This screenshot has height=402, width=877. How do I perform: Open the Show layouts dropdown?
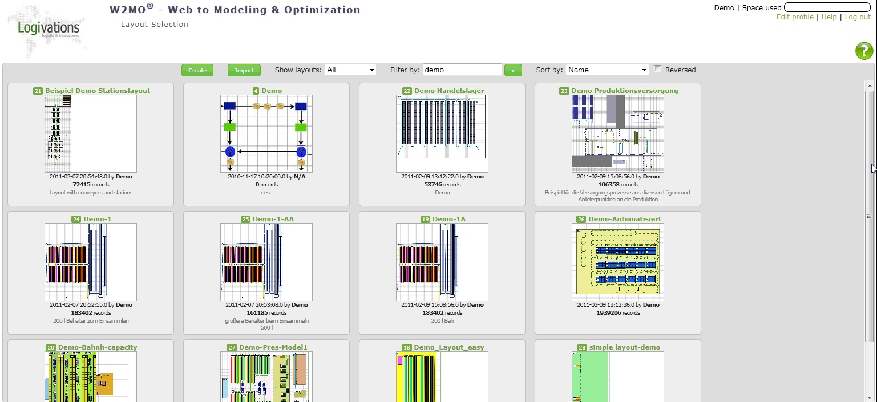click(350, 70)
